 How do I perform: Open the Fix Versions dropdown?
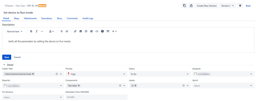pos(33,97)
